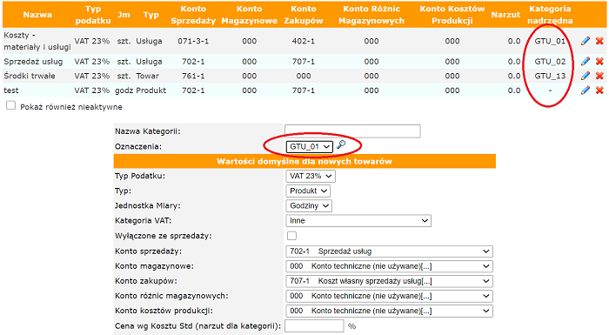Screen dimensions: 609x335
Task: Select the 'Koszty - materiały i usługi' name cell
Action: click(x=37, y=41)
